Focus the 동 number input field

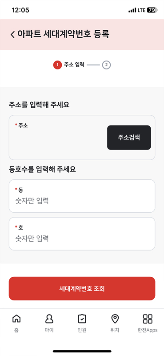pos(82,196)
